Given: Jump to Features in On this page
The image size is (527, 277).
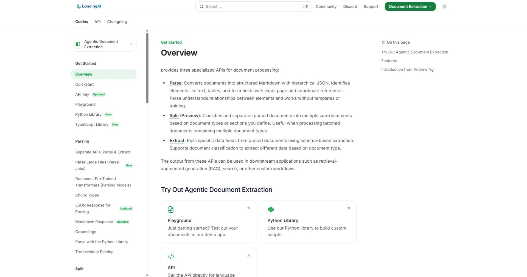Looking at the screenshot, I should pyautogui.click(x=389, y=61).
